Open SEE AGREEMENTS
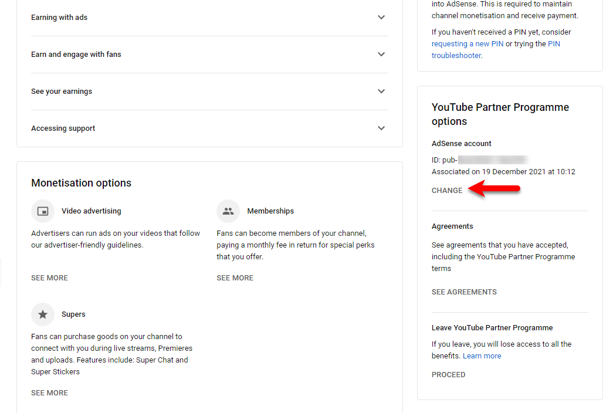Image resolution: width=613 pixels, height=413 pixels. tap(464, 292)
